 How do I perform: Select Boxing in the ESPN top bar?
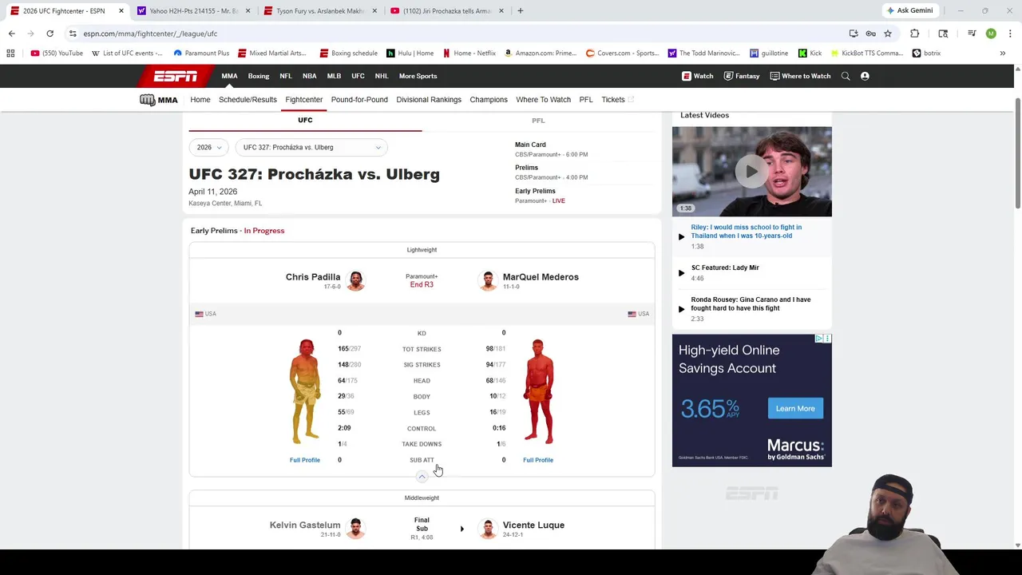pos(259,76)
